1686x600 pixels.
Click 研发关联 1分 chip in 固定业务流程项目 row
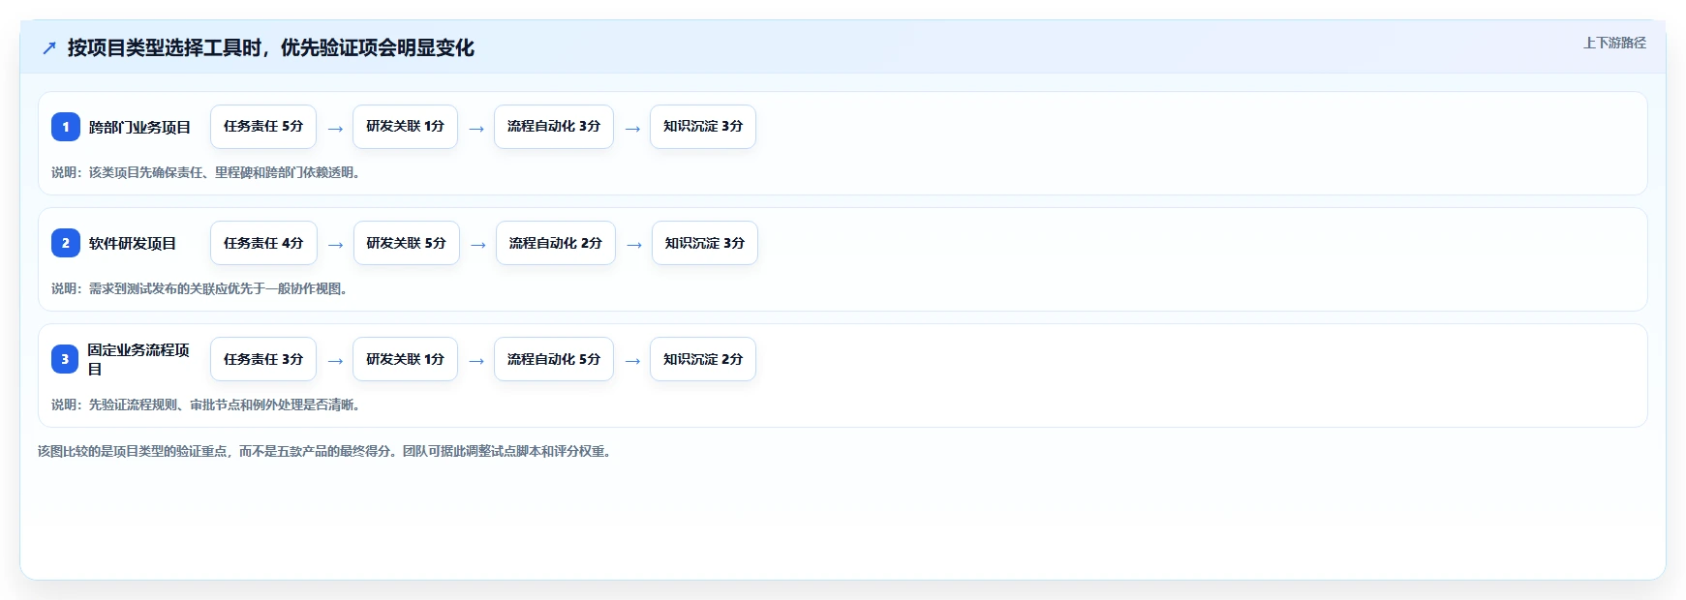coord(405,359)
